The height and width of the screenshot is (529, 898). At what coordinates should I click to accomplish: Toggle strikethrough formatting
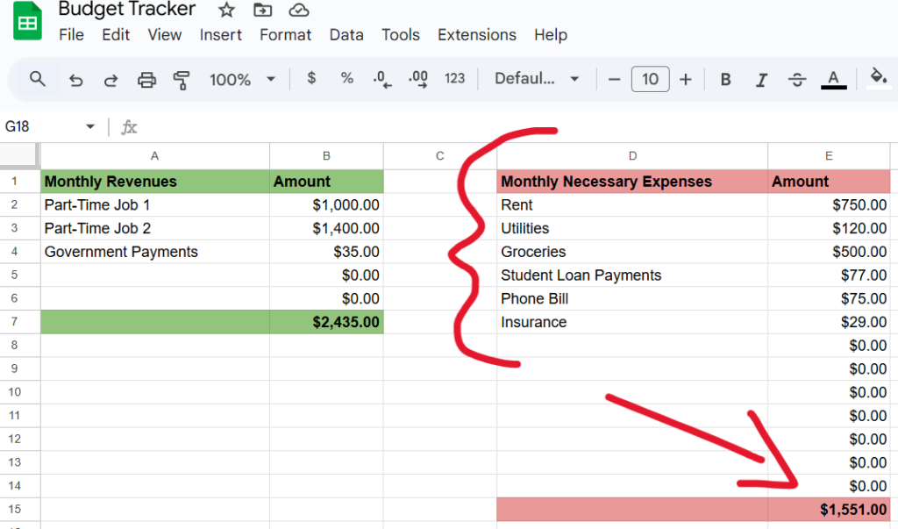[797, 79]
